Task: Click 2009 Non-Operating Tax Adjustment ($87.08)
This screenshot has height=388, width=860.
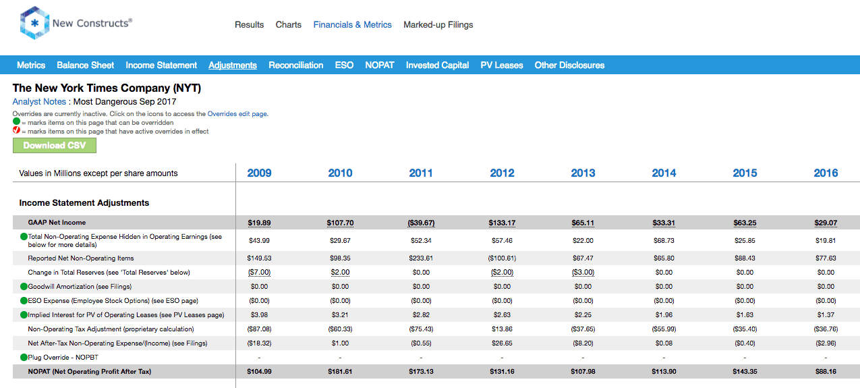Action: pos(260,329)
